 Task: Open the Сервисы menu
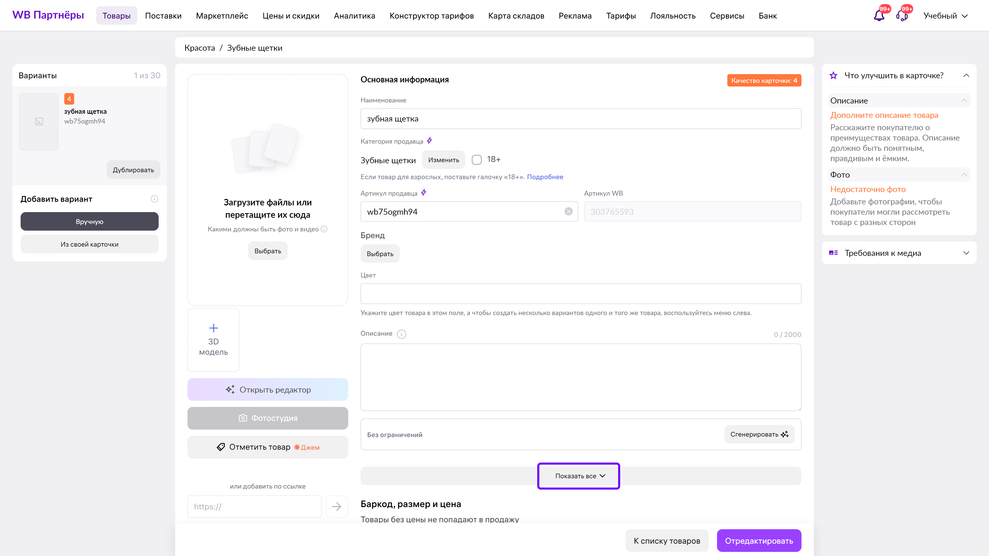coord(727,16)
